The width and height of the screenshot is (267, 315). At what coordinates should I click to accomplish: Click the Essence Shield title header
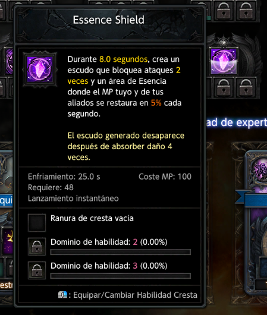point(109,20)
